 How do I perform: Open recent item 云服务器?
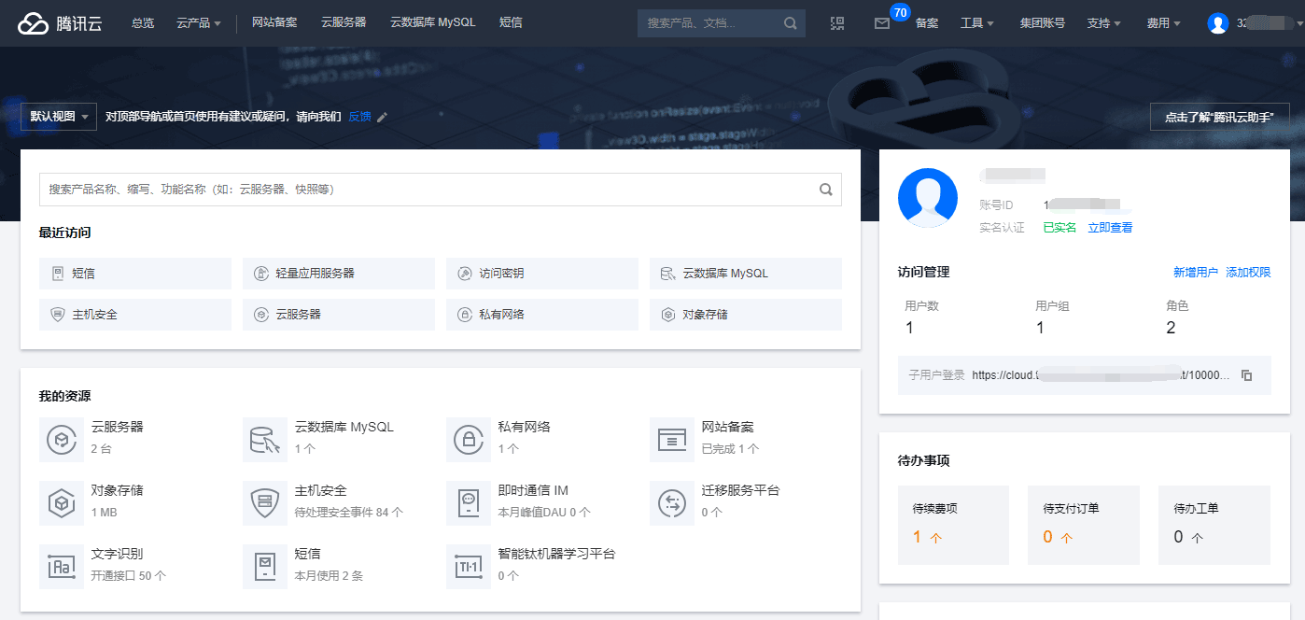[339, 315]
